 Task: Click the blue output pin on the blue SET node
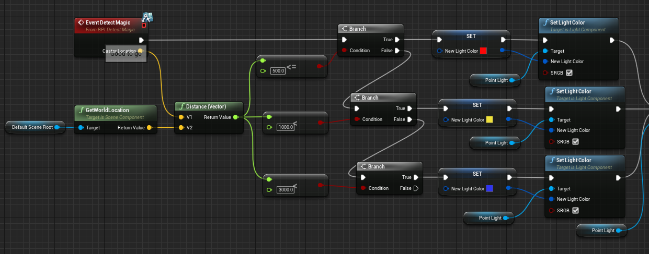point(509,188)
